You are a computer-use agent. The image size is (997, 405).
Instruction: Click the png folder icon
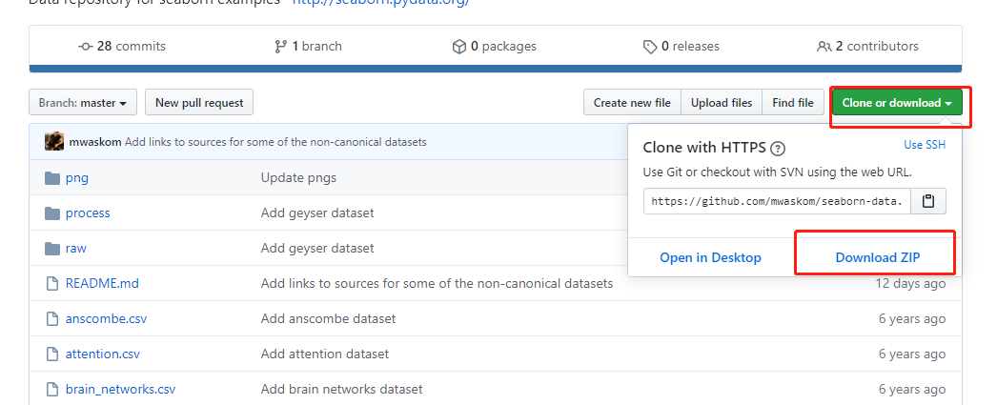[52, 177]
